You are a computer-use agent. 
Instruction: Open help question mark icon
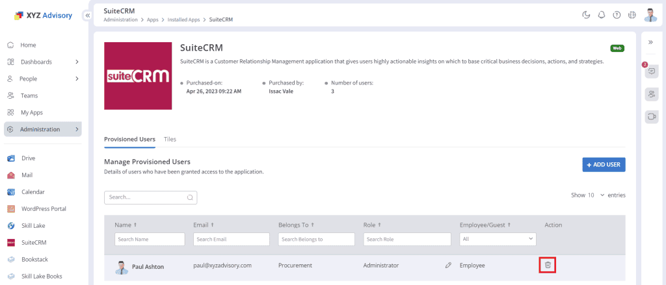point(617,16)
